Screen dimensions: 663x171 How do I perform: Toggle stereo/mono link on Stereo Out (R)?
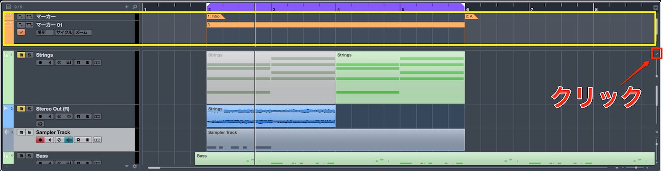coord(69,117)
